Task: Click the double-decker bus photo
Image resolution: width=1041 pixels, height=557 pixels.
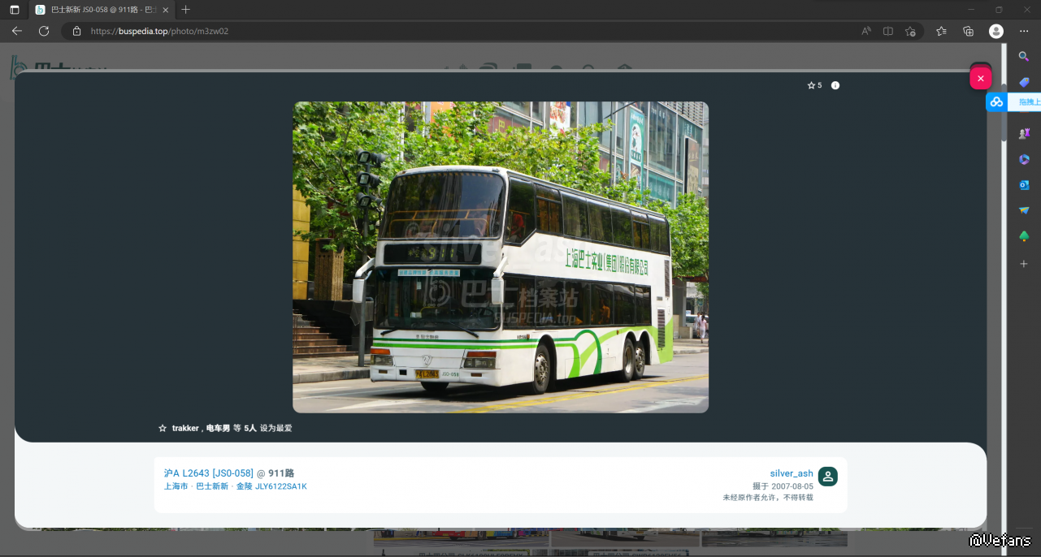Action: [501, 257]
